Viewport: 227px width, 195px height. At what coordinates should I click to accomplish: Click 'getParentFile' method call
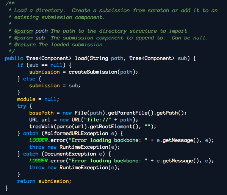[x=128, y=113]
